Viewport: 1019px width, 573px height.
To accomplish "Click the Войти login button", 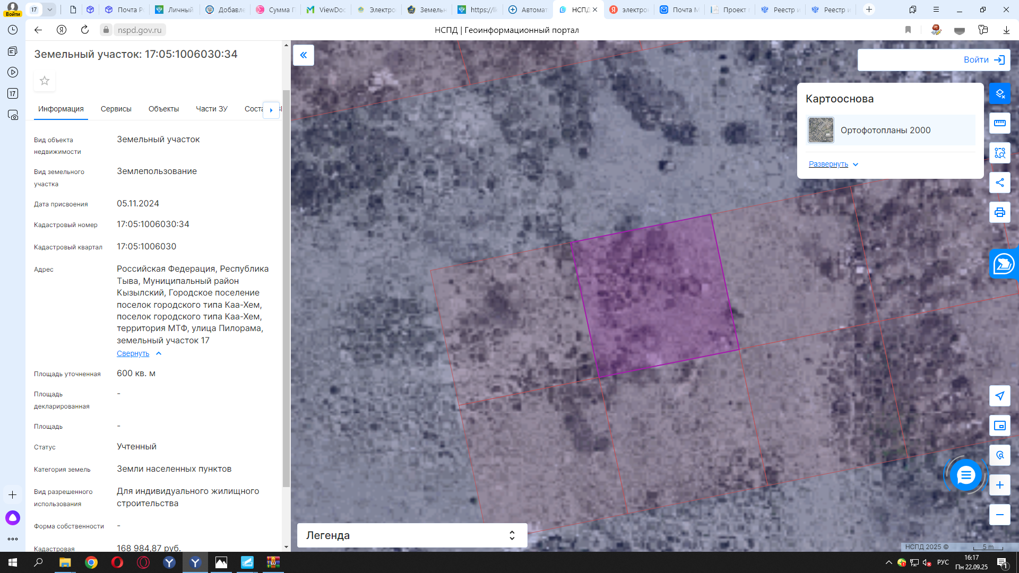I will (934, 60).
